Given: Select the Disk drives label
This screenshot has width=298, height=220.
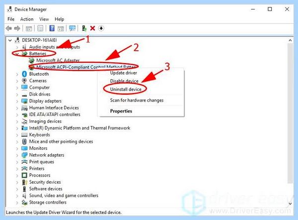Looking at the screenshot, I should click(x=40, y=94).
